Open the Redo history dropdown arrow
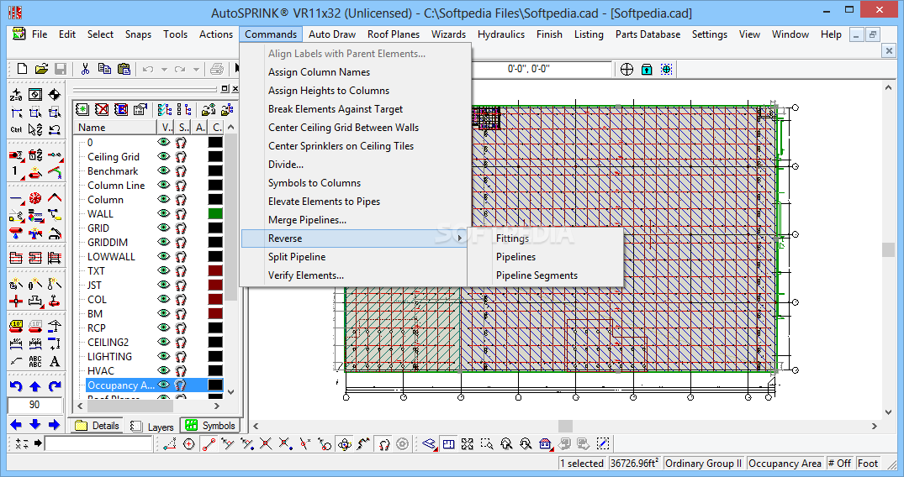 pos(196,70)
